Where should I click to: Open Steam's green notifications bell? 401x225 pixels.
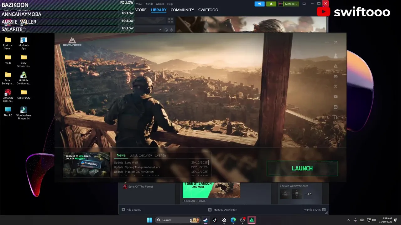click(x=271, y=4)
